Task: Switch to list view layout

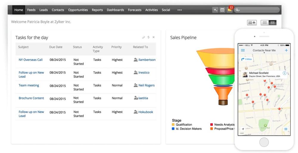Action: [x=265, y=23]
